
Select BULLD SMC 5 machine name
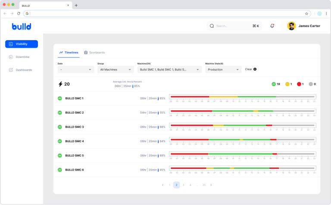point(74,155)
